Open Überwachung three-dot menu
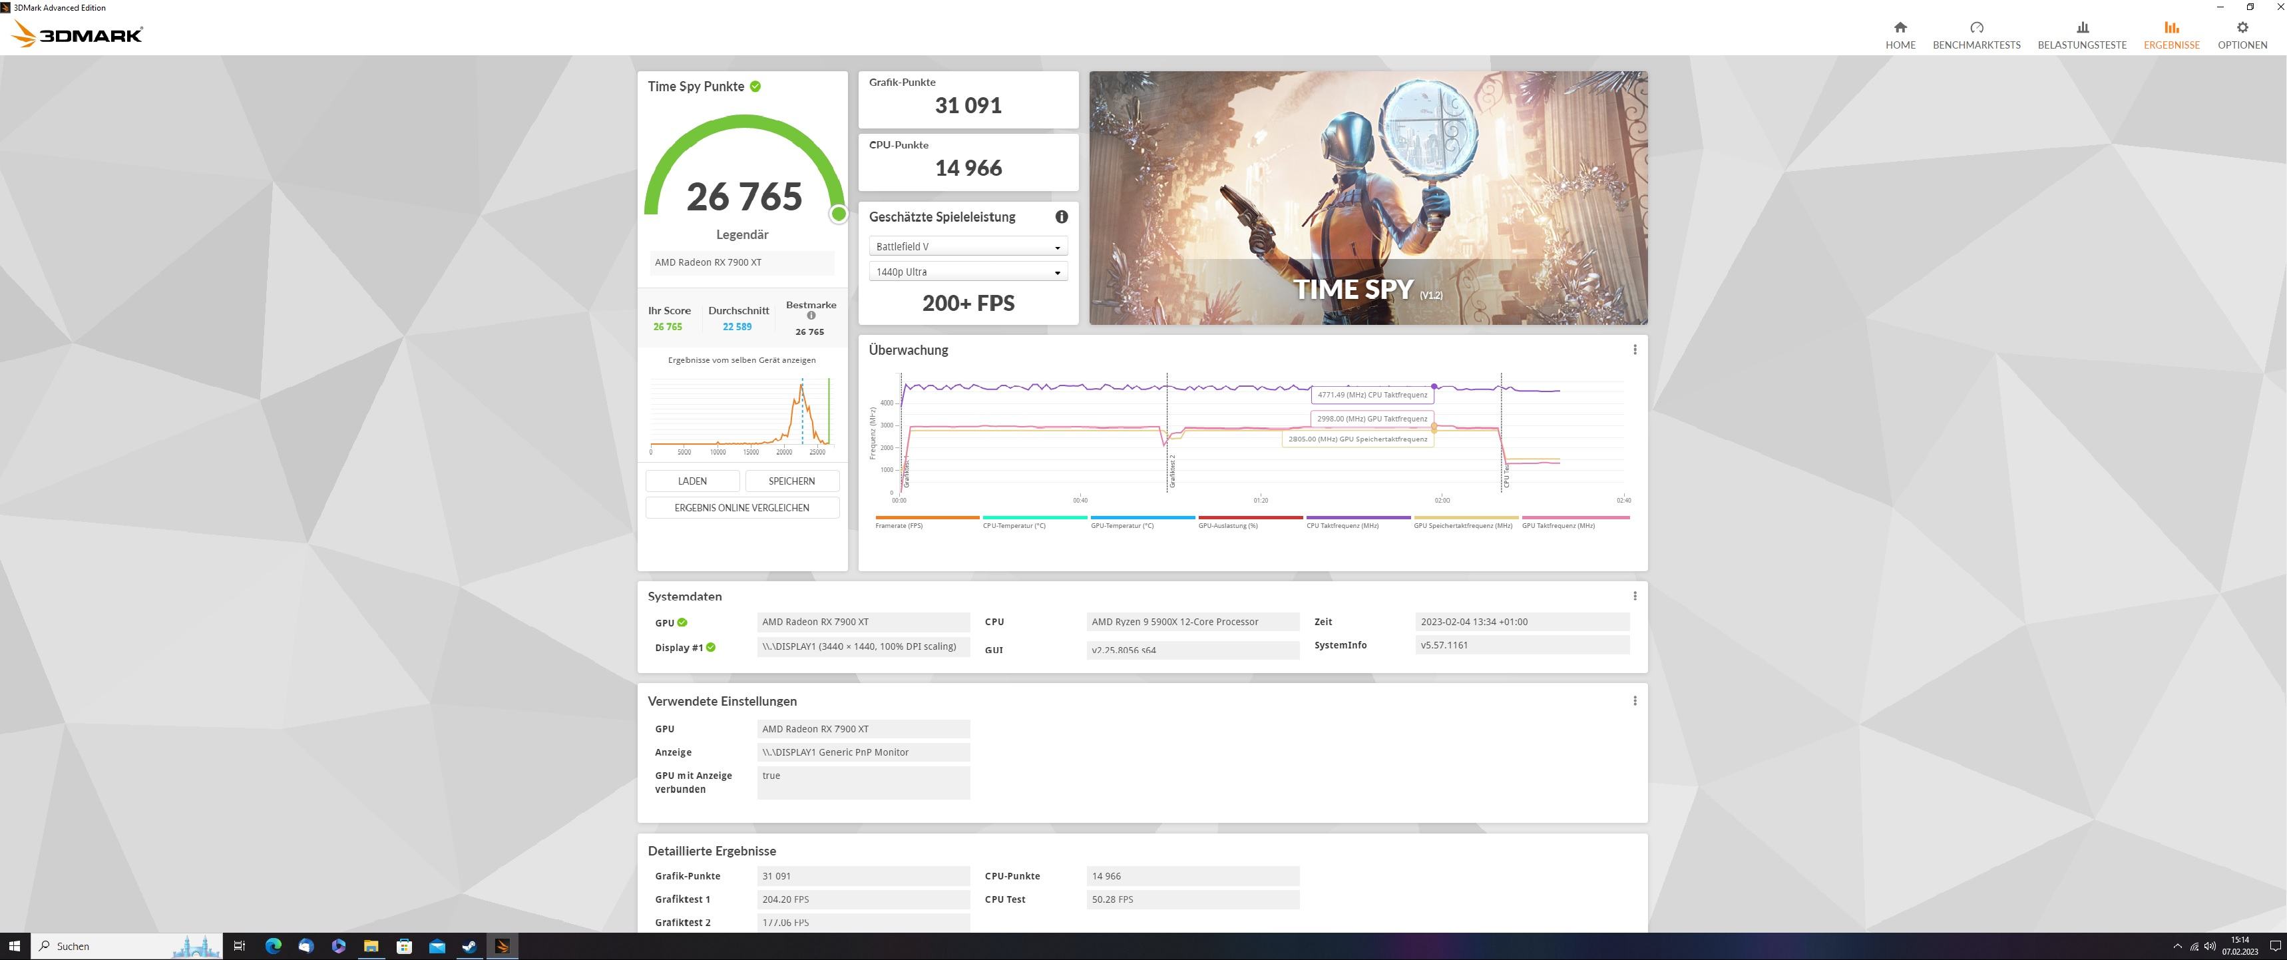 click(x=1635, y=350)
